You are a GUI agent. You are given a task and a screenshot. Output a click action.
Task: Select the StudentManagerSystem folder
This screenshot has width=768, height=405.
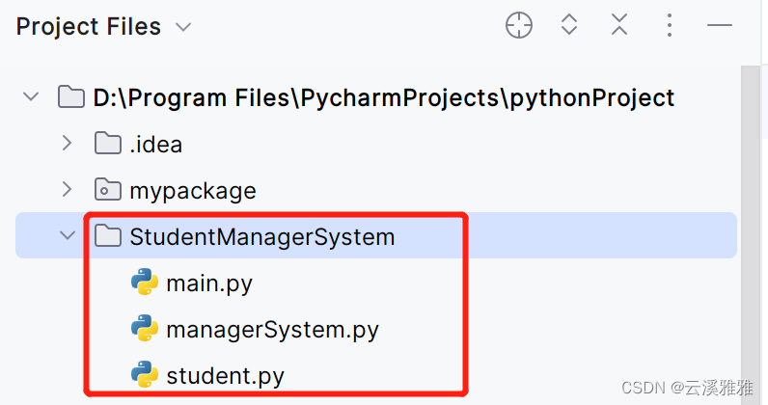pos(261,237)
